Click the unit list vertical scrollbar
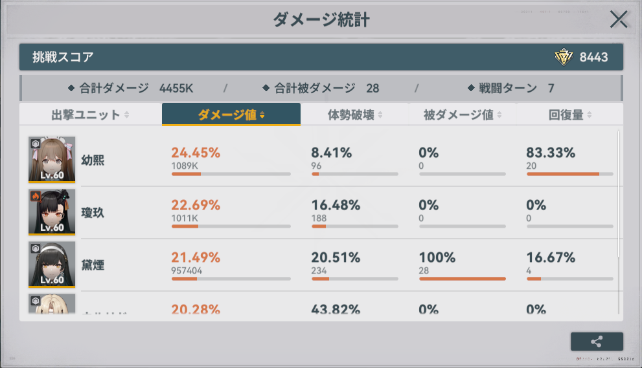This screenshot has width=642, height=368. (x=619, y=194)
